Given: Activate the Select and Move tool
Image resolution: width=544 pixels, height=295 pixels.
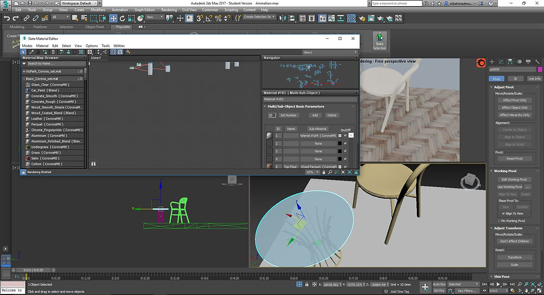Looking at the screenshot, I should click(113, 18).
